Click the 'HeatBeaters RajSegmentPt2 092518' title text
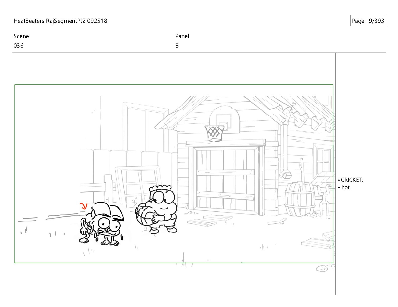The width and height of the screenshot is (398, 307). [x=60, y=21]
